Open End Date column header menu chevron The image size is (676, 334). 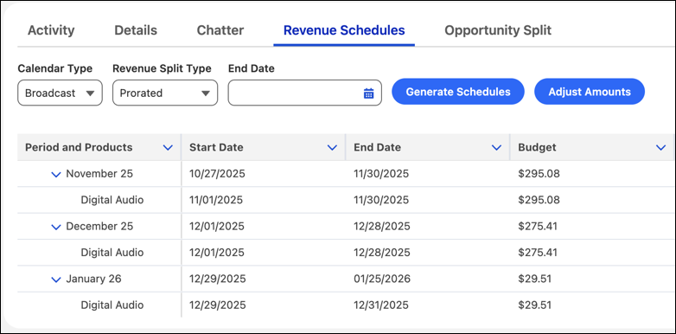497,148
